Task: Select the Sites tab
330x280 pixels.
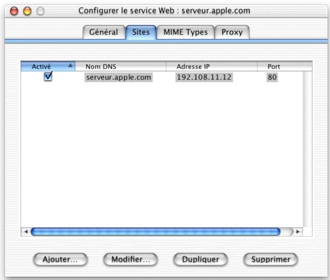Action: coord(141,32)
